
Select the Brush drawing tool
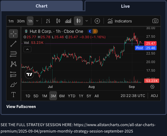(13, 84)
